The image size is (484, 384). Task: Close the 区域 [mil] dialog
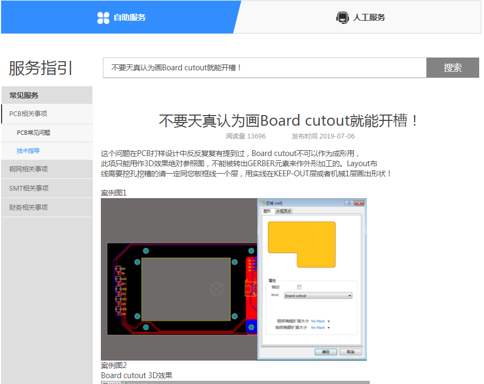pyautogui.click(x=359, y=203)
